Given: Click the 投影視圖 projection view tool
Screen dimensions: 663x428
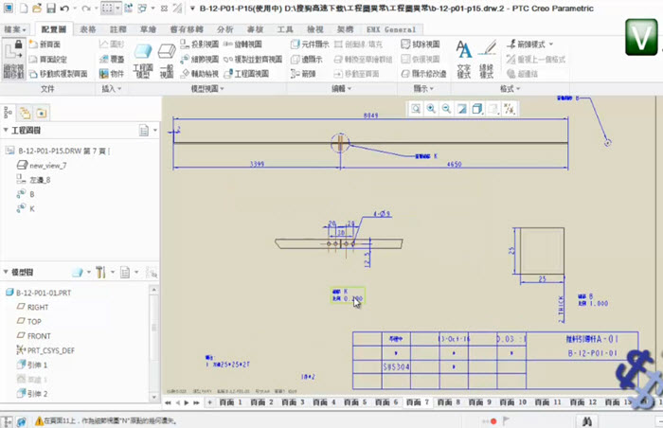Looking at the screenshot, I should pyautogui.click(x=201, y=45).
